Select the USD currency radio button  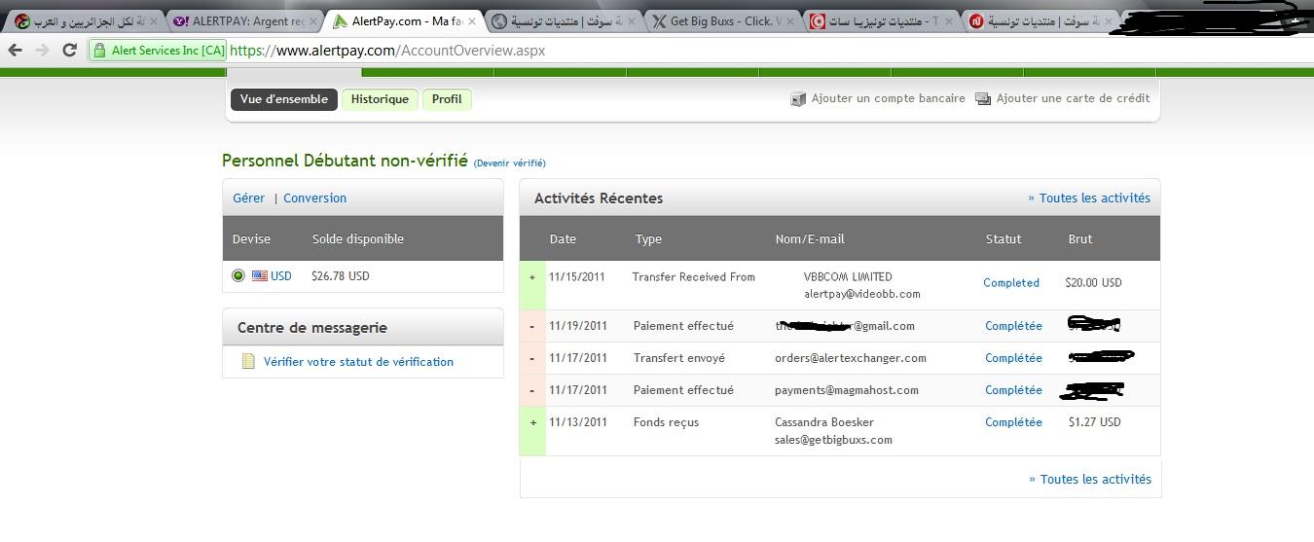click(238, 276)
